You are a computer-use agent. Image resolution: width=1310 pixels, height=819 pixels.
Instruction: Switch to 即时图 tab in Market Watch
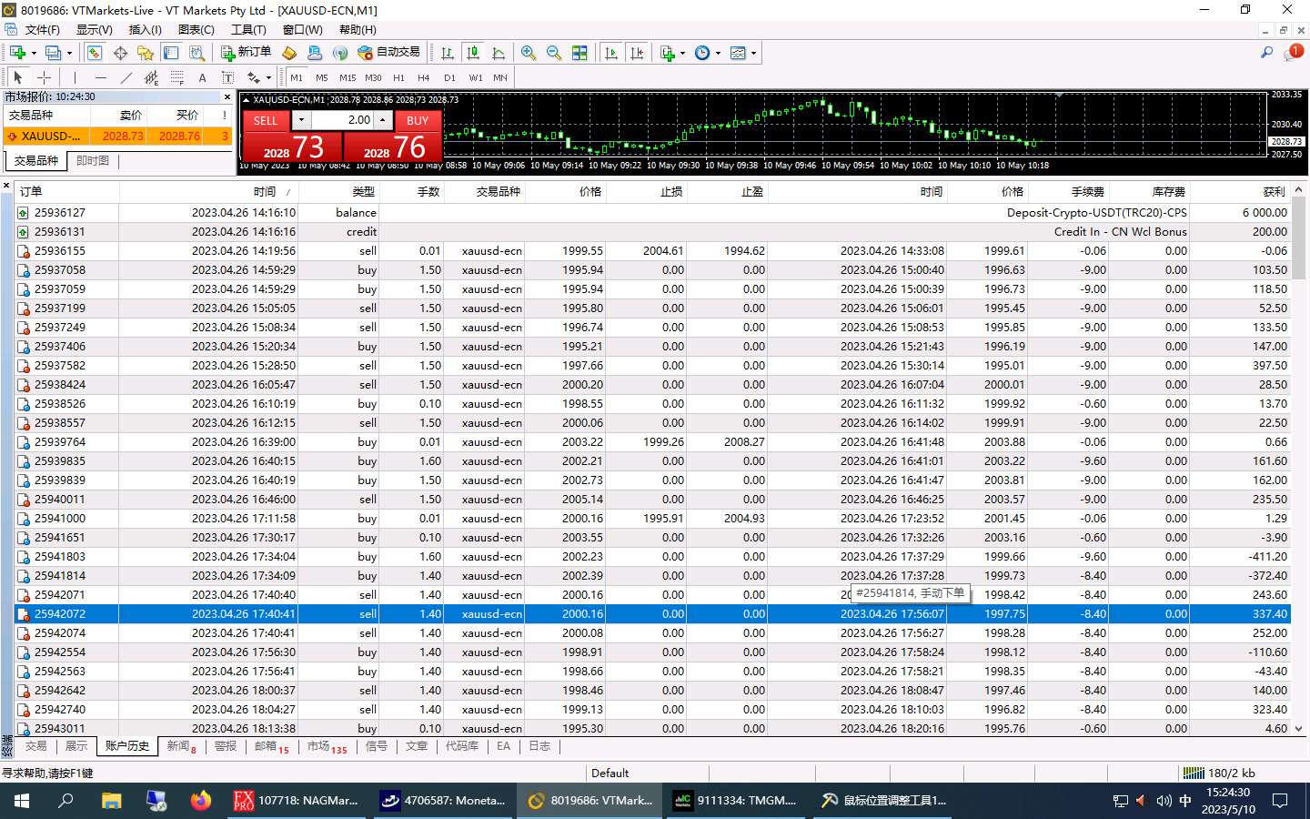point(93,161)
